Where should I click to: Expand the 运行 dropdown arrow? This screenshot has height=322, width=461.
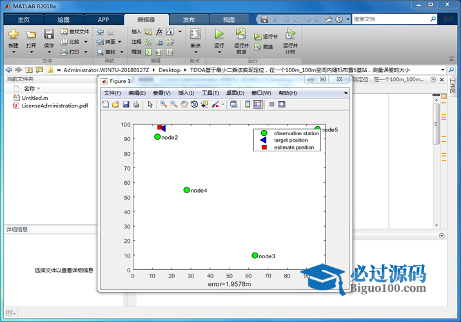click(219, 52)
